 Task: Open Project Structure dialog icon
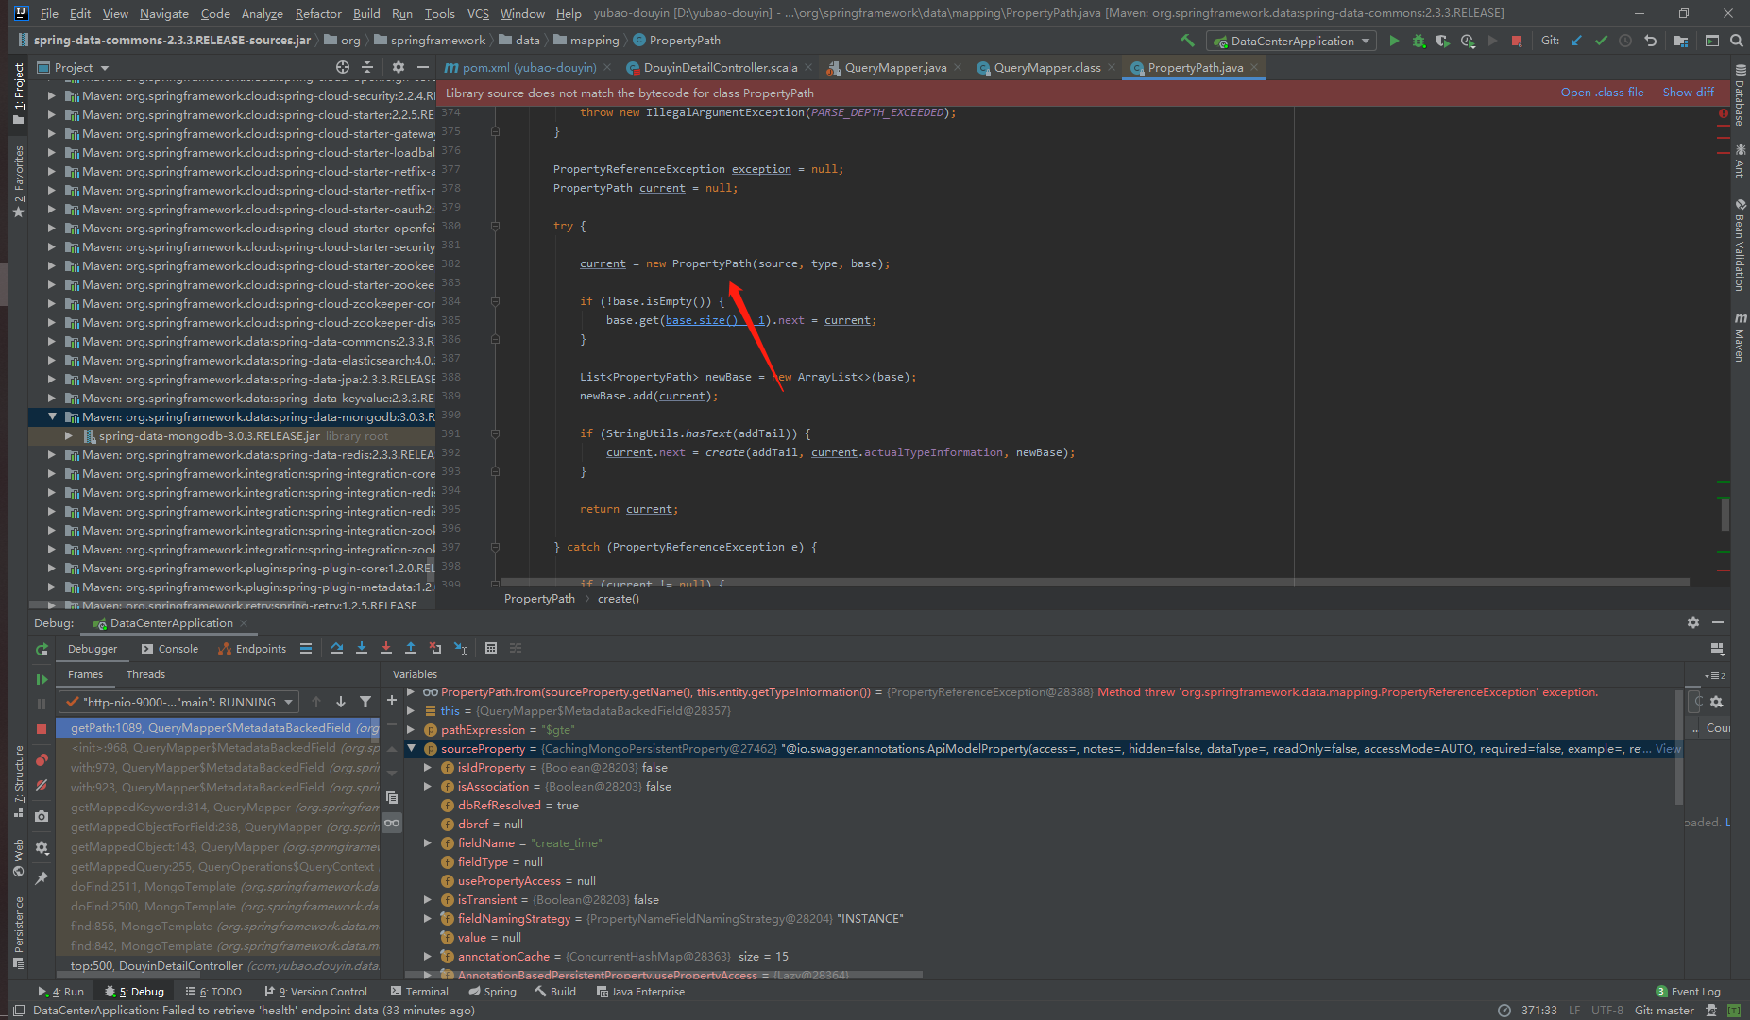coord(1681,41)
